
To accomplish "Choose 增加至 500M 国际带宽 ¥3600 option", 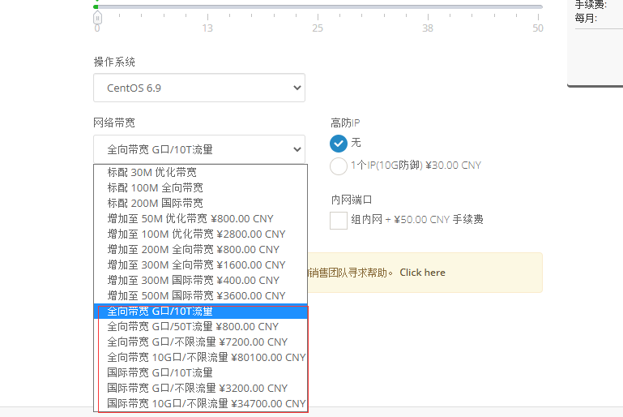I will point(196,295).
